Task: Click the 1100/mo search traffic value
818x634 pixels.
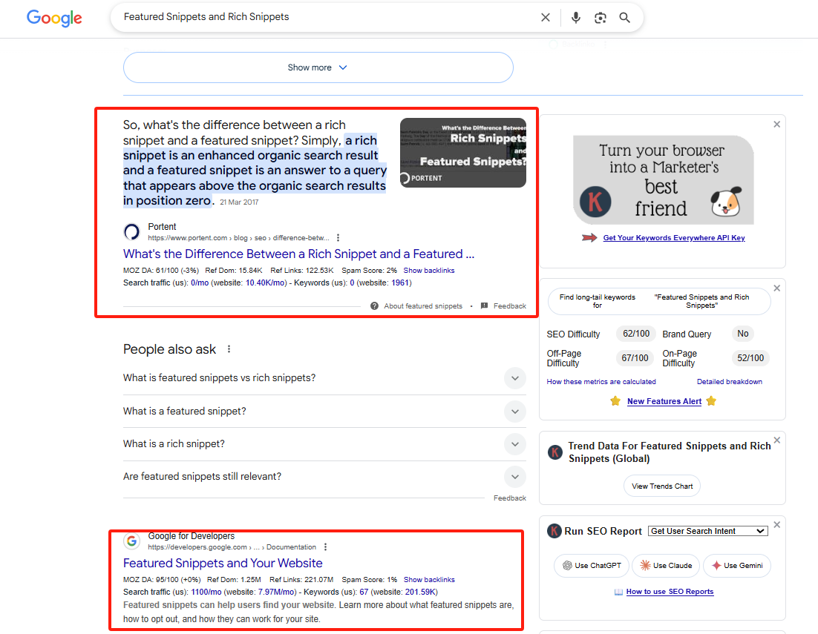Action: point(206,592)
